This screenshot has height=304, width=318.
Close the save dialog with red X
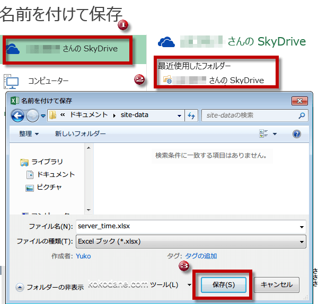(299, 101)
